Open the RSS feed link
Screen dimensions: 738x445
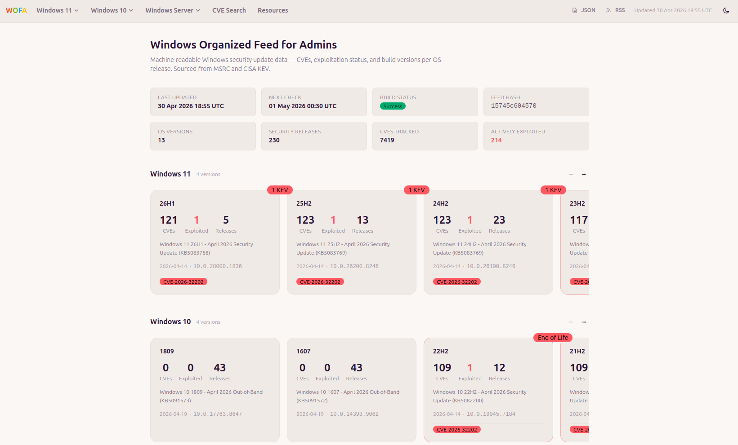pos(615,10)
